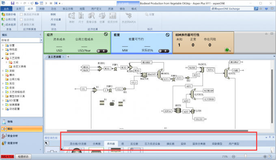
Task: Select the WASHCOL column block
Action: 203,69
